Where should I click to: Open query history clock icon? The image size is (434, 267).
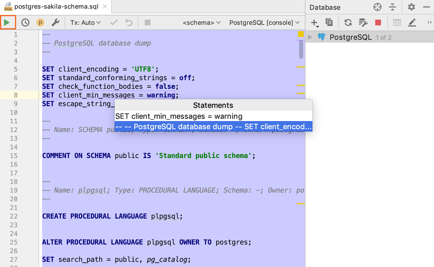coord(25,22)
